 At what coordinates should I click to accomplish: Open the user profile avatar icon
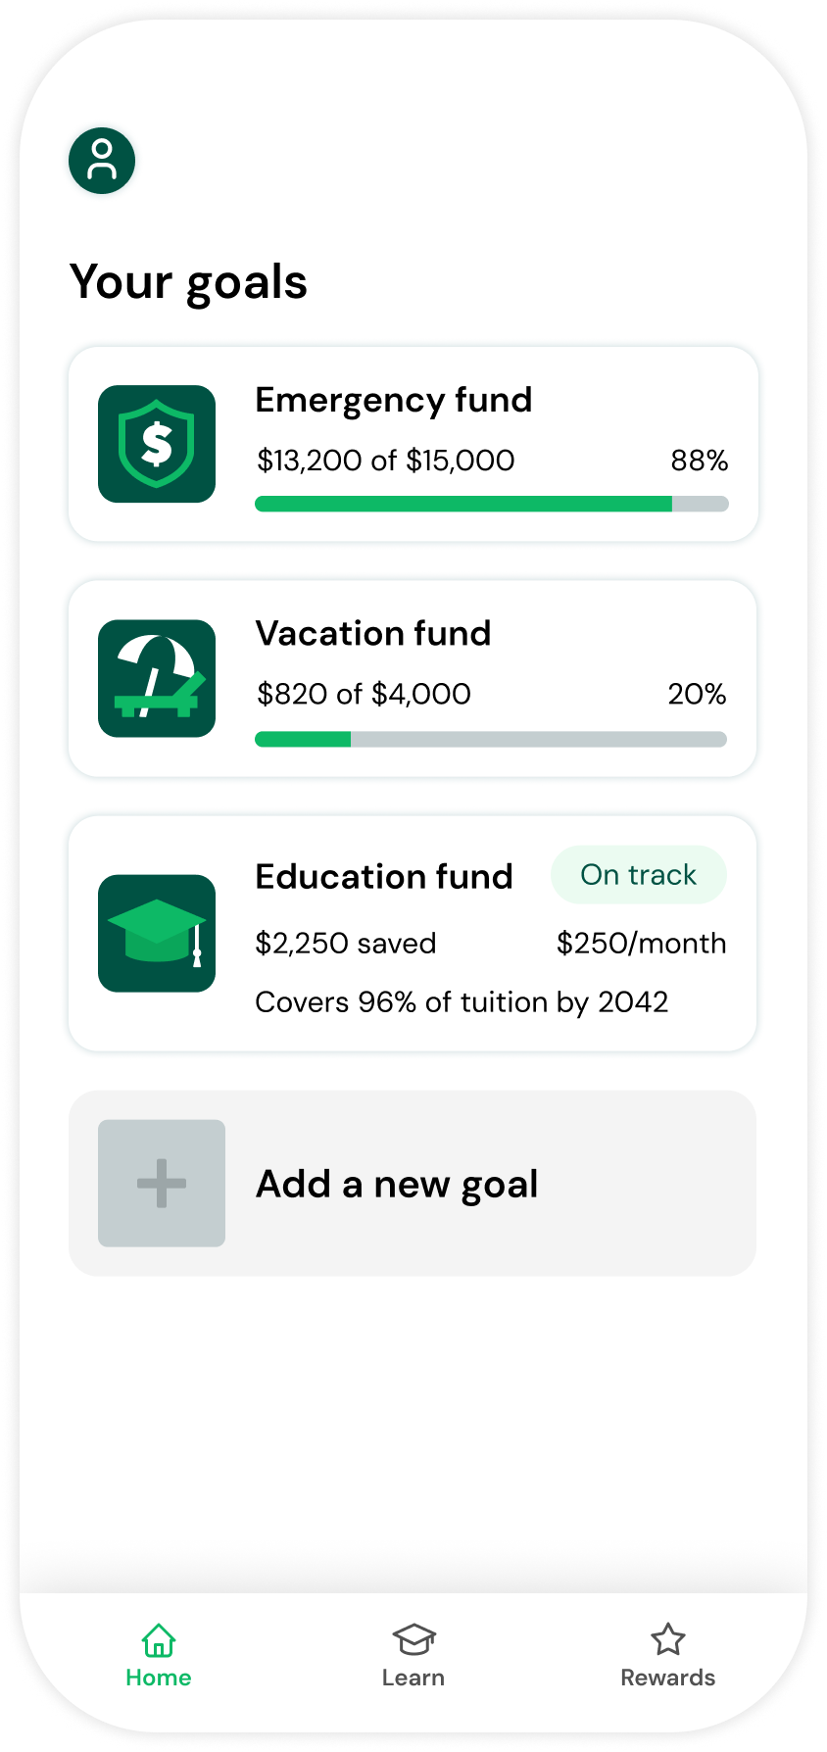[x=102, y=161]
